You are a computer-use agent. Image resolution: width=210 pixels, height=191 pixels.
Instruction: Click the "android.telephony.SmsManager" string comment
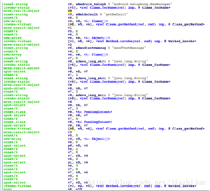(142, 4)
